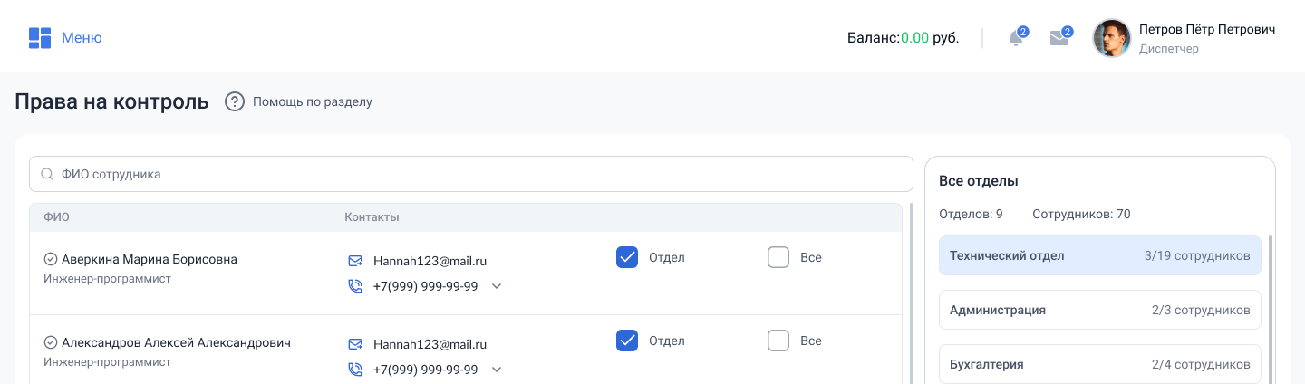This screenshot has height=384, width=1305.
Task: Uncheck Отдел checkbox for Аверкина Марина Борисовна
Action: click(627, 257)
